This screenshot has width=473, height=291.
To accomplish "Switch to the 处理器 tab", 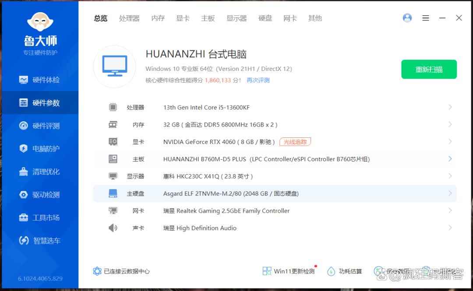I will (129, 18).
